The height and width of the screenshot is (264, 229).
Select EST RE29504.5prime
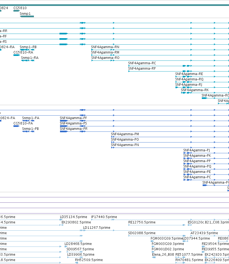pyautogui.click(x=215, y=244)
